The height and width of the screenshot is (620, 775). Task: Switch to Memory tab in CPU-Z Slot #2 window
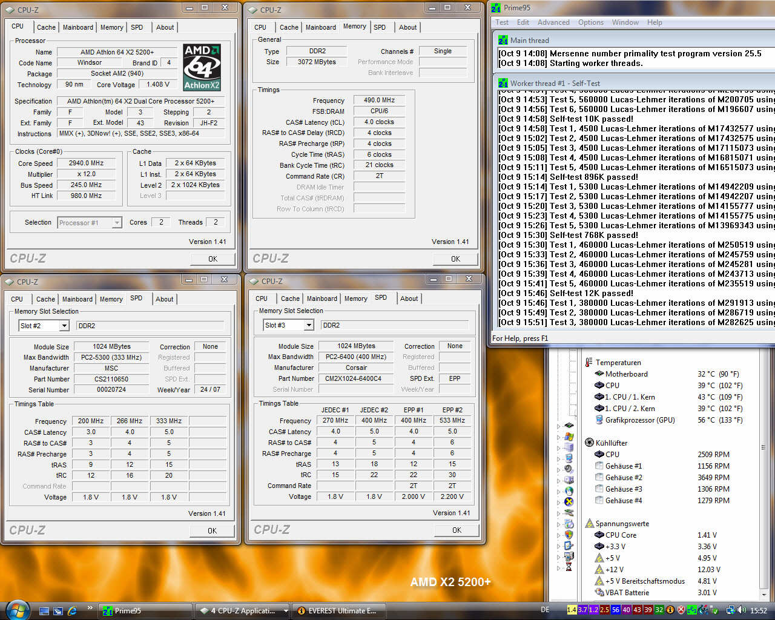[111, 299]
